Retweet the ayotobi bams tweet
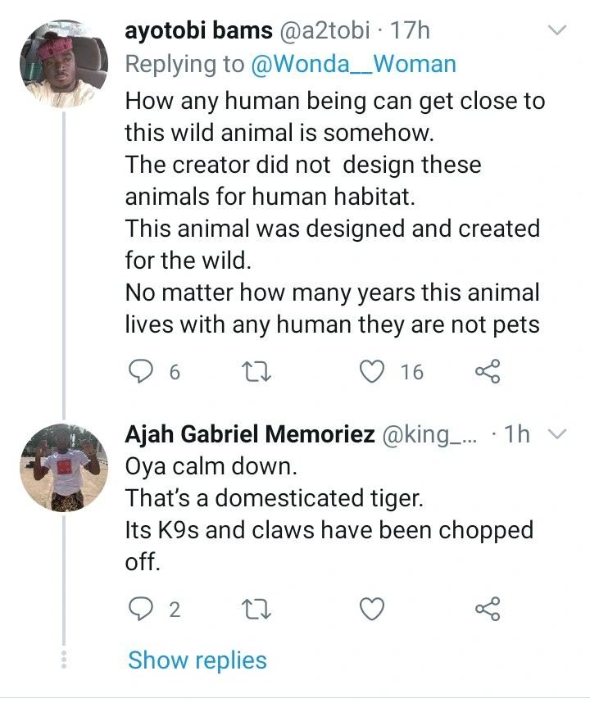 pyautogui.click(x=259, y=372)
